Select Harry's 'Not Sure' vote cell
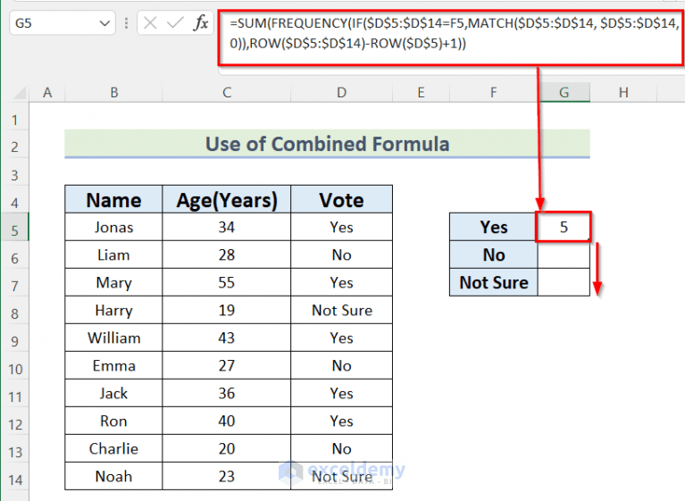Viewport: 685px width, 501px height. [x=342, y=310]
